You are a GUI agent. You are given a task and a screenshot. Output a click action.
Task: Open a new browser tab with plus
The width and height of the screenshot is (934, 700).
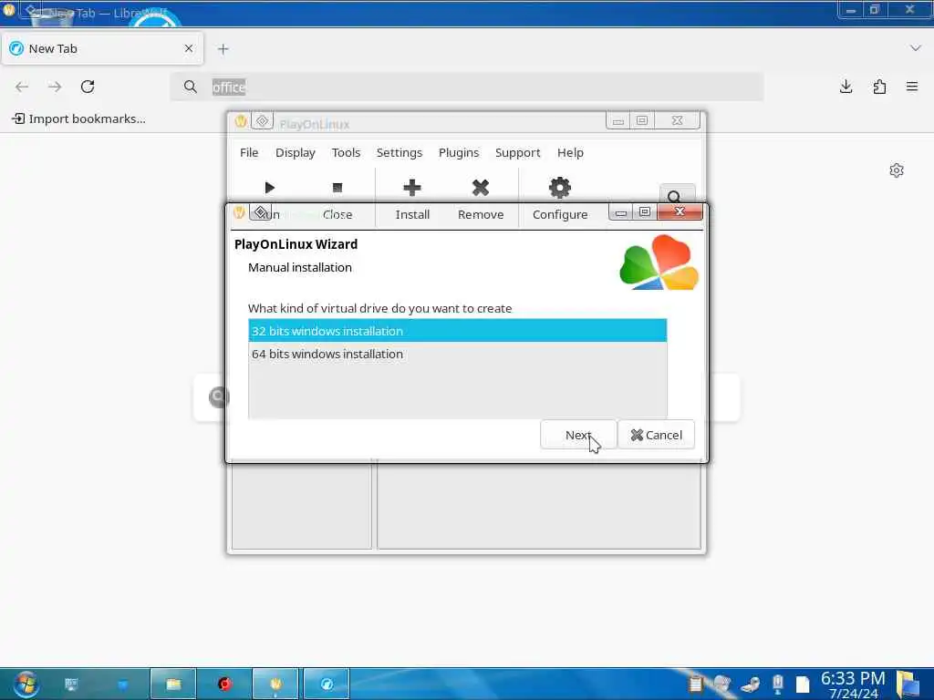223,49
